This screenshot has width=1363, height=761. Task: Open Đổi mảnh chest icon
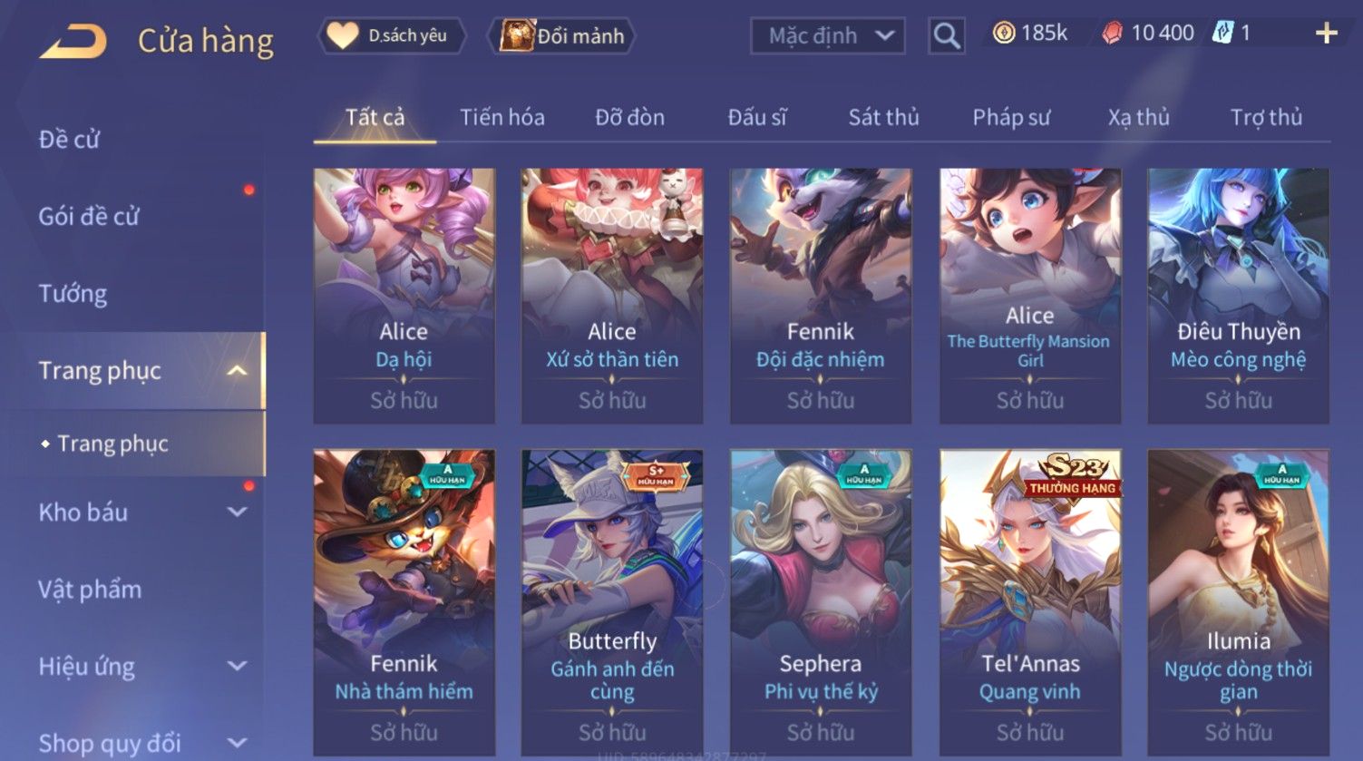coord(561,36)
